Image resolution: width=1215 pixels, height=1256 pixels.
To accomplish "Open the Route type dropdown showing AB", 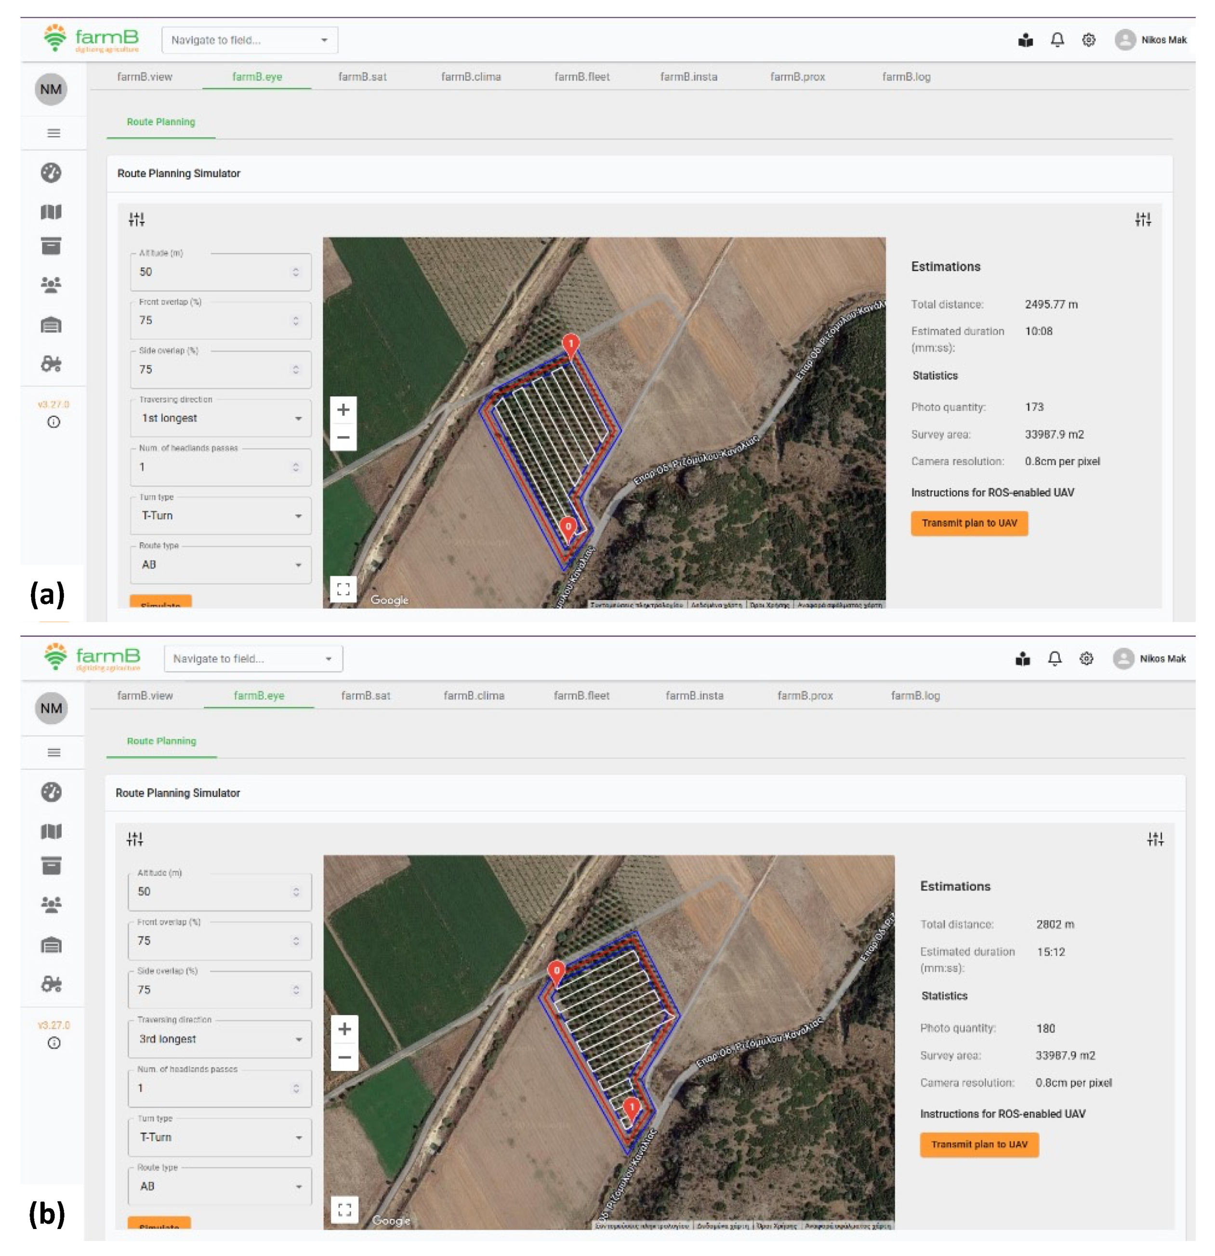I will (x=220, y=564).
